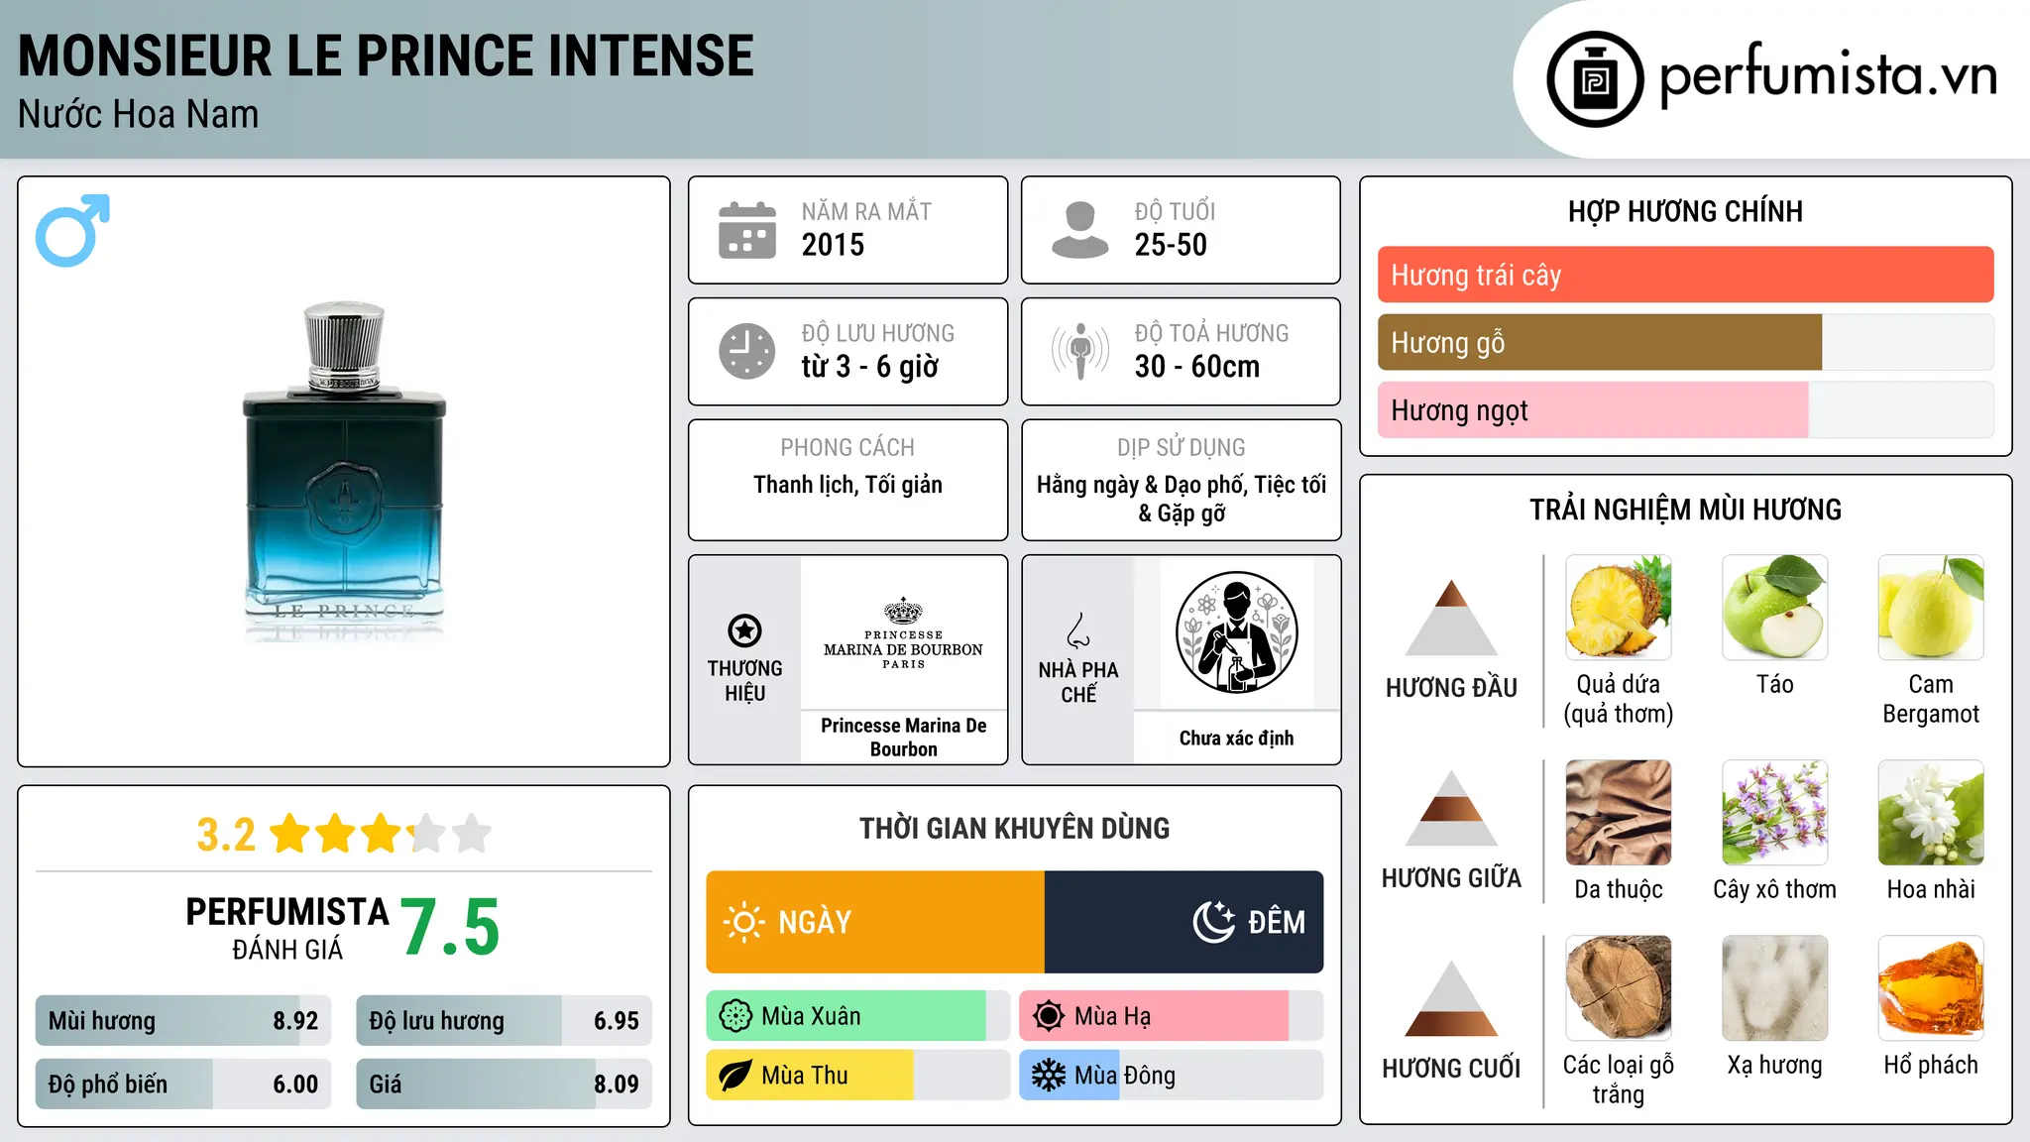
Task: Click the nose icon above Nhà pha chế
Action: [x=1078, y=630]
